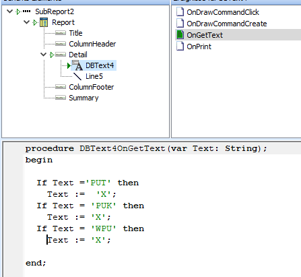This screenshot has width=301, height=277.
Task: Click the Summary band icon
Action: tap(61, 98)
